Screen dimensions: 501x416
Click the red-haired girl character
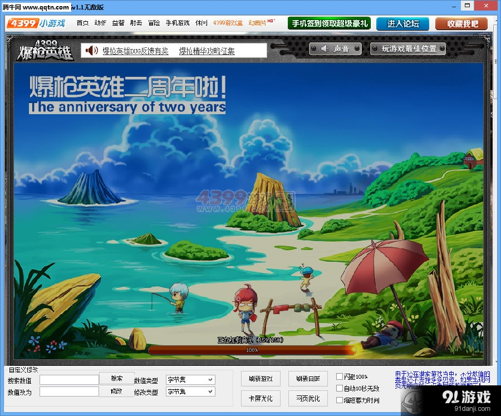(245, 308)
